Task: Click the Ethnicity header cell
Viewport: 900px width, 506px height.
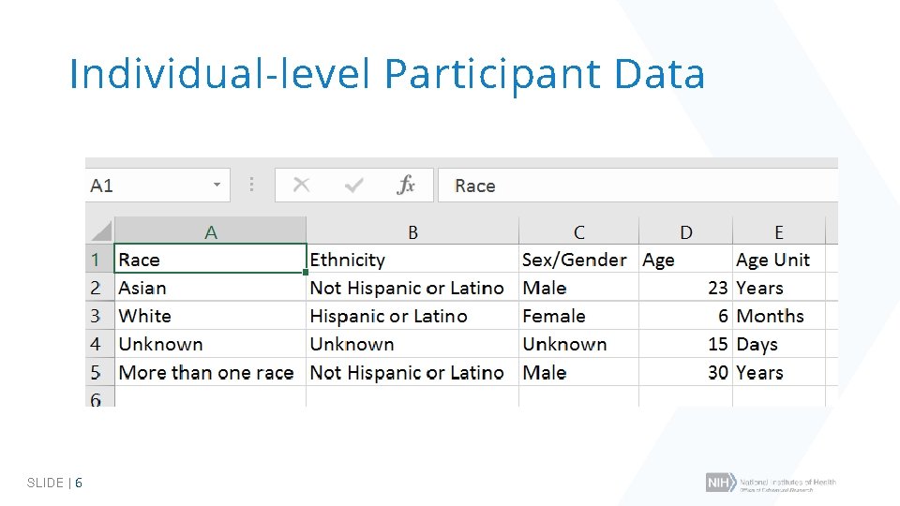Action: point(412,260)
